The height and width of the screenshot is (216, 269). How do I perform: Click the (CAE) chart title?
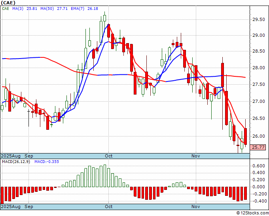8,3
